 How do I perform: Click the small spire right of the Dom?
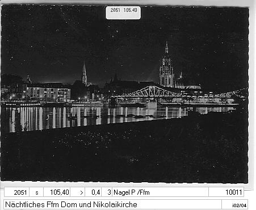181,75
